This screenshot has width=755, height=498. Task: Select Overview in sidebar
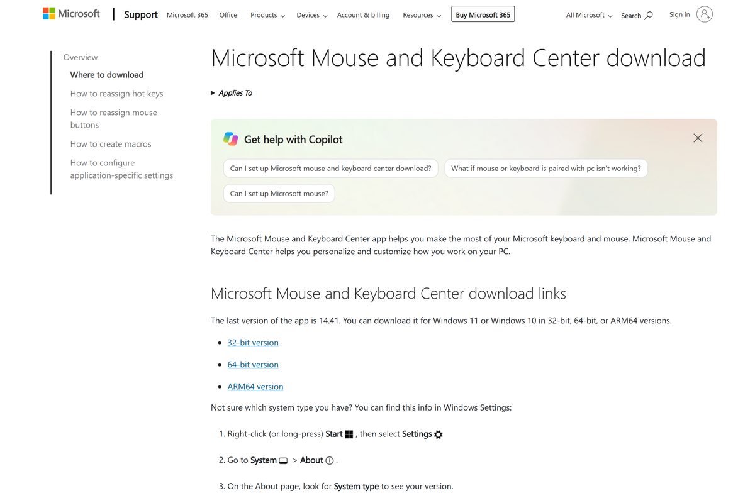pyautogui.click(x=81, y=57)
